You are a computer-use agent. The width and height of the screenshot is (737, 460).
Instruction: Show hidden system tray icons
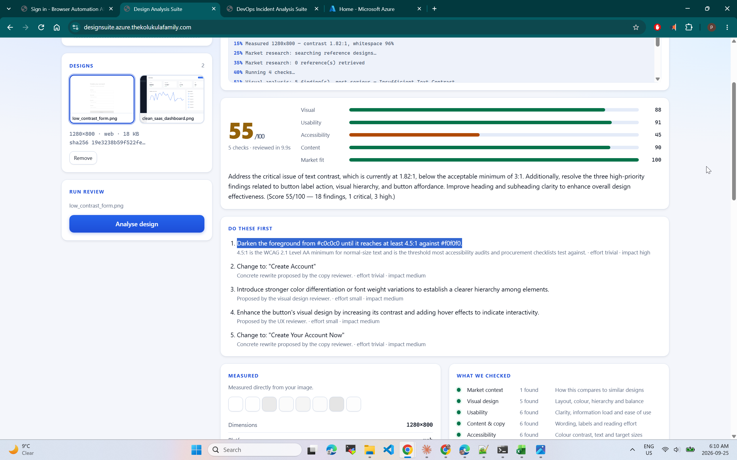click(632, 450)
